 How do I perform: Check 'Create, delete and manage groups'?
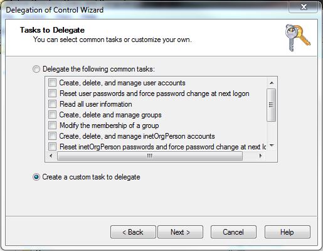pyautogui.click(x=52, y=115)
